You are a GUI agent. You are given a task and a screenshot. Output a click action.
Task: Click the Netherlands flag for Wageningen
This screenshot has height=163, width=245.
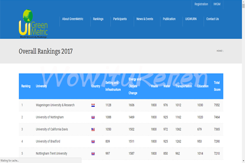pyautogui.click(x=93, y=105)
